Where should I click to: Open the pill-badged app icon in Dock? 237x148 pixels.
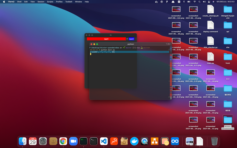click(165, 141)
